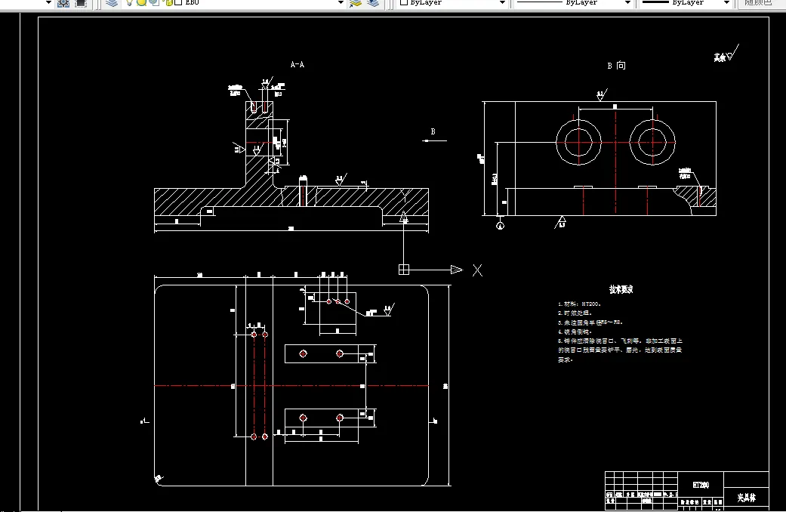Image resolution: width=786 pixels, height=512 pixels.
Task: Toggle the sun freeze/thaw icon for the layer
Action: (141, 2)
